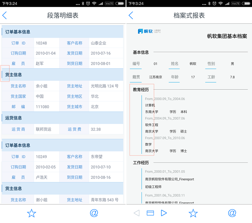Tap the @ icon under 段落明细表
Image resolution: width=252 pixels, height=223 pixels.
(x=94, y=213)
